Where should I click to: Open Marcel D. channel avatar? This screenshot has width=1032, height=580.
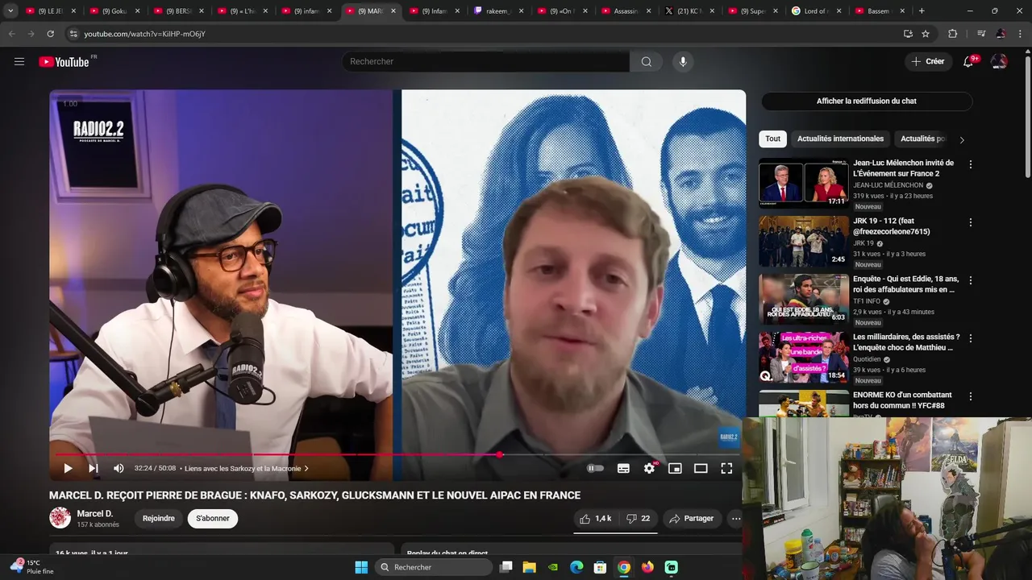click(x=60, y=518)
